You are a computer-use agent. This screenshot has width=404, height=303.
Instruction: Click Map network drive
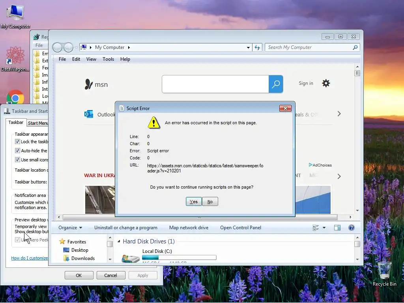[x=189, y=228]
